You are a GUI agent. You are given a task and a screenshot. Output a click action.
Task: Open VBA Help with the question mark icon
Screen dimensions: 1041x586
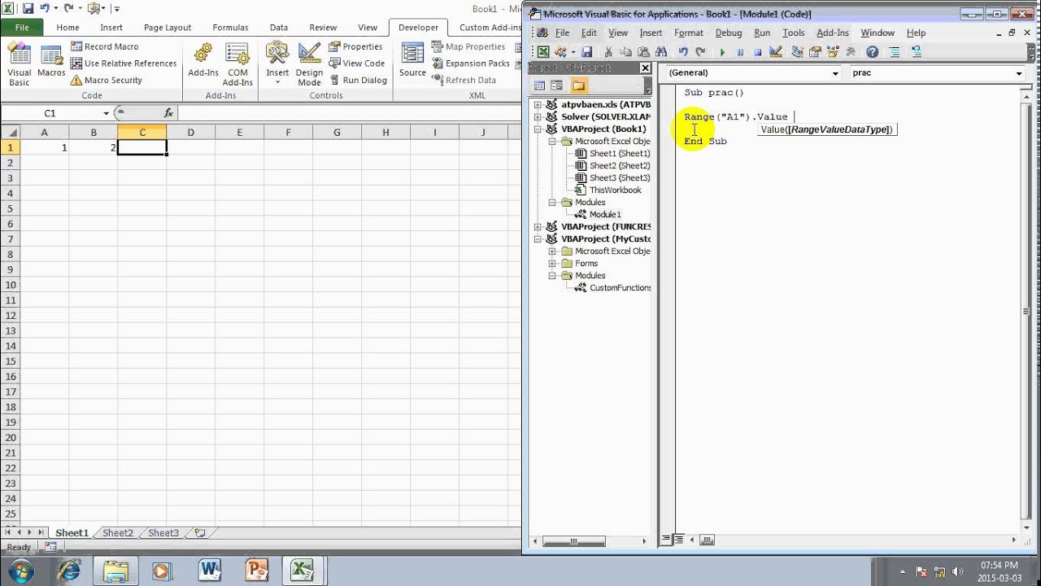click(873, 52)
